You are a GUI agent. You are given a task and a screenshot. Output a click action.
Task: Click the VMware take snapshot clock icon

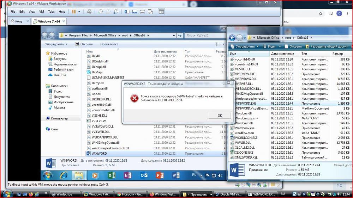click(x=100, y=12)
